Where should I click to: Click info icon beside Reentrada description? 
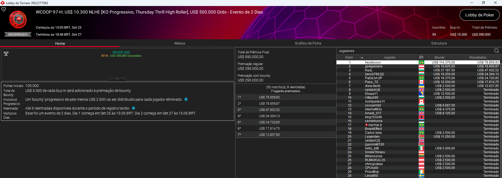(x=133, y=108)
